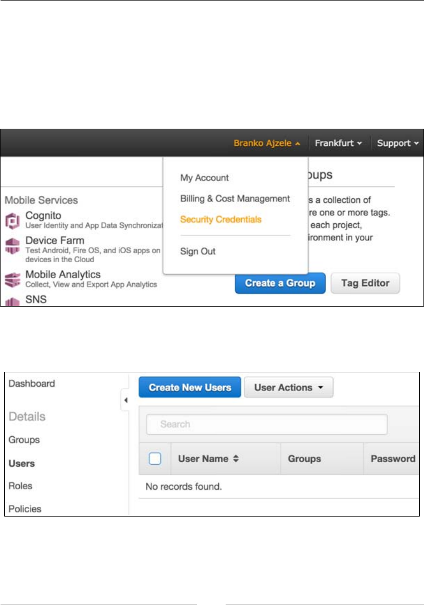Screen dimensions: 424x610
Task: Open My Account menu entry
Action: tap(204, 178)
